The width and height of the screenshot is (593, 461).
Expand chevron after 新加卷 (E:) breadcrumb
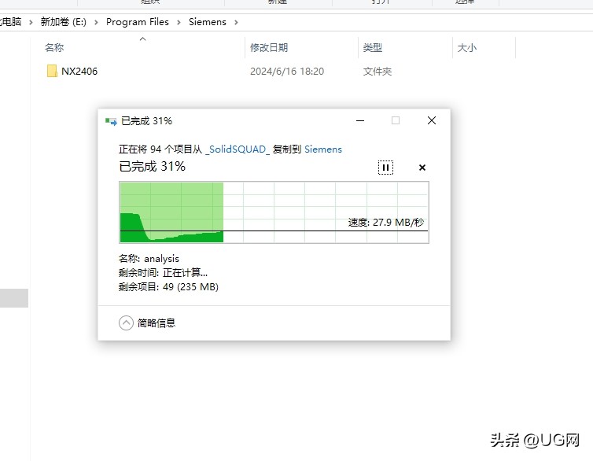pos(96,22)
